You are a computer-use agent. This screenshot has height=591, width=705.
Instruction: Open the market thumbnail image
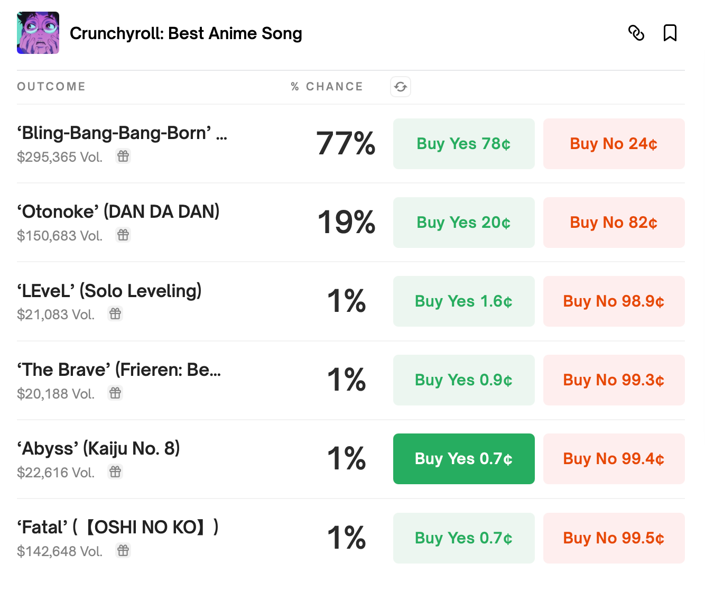point(38,33)
